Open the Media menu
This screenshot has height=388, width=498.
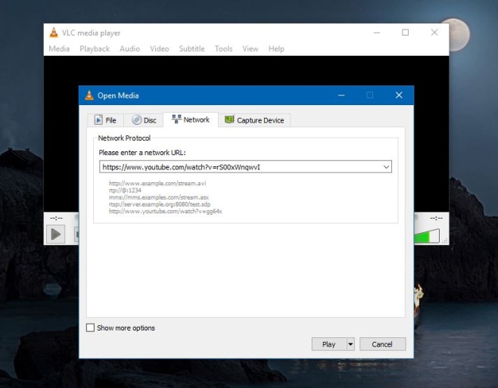pos(59,48)
